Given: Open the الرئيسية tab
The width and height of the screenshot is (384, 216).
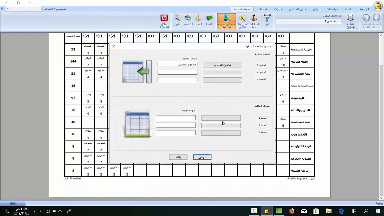Looking at the screenshot, I should [x=364, y=9].
